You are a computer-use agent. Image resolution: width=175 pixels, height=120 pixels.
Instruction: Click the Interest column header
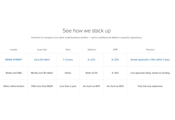pos(92,50)
